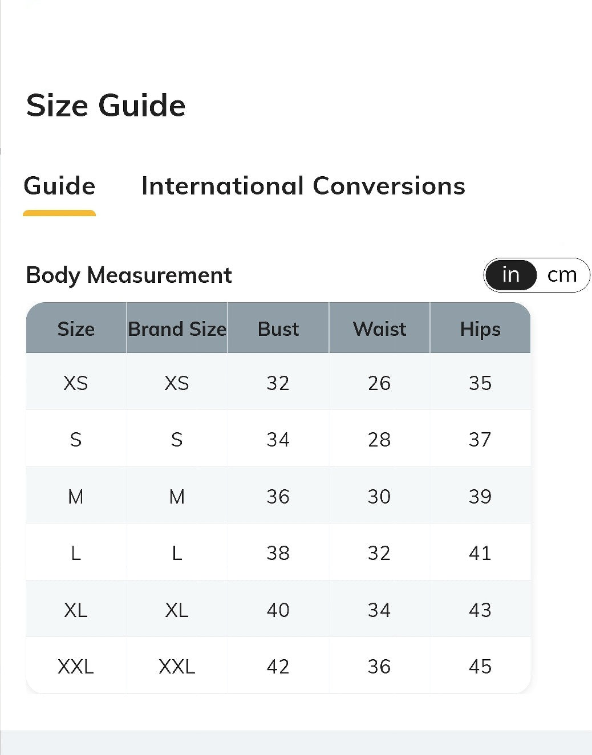Click the M brand size cell
Viewport: 592px width, 755px height.
pos(177,496)
